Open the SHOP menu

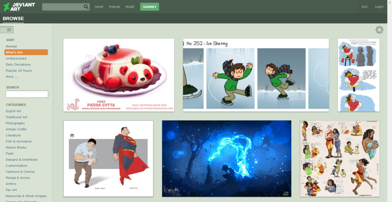tap(99, 7)
